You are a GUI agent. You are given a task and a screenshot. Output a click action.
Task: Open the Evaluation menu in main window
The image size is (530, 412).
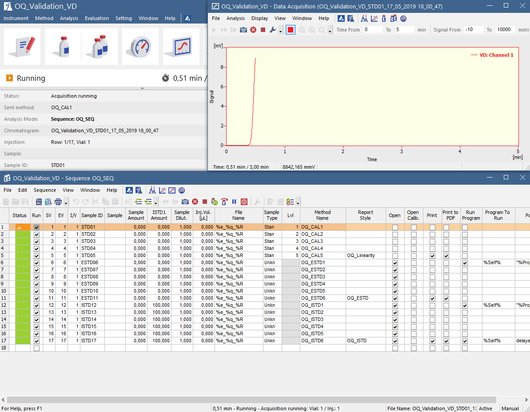point(97,18)
